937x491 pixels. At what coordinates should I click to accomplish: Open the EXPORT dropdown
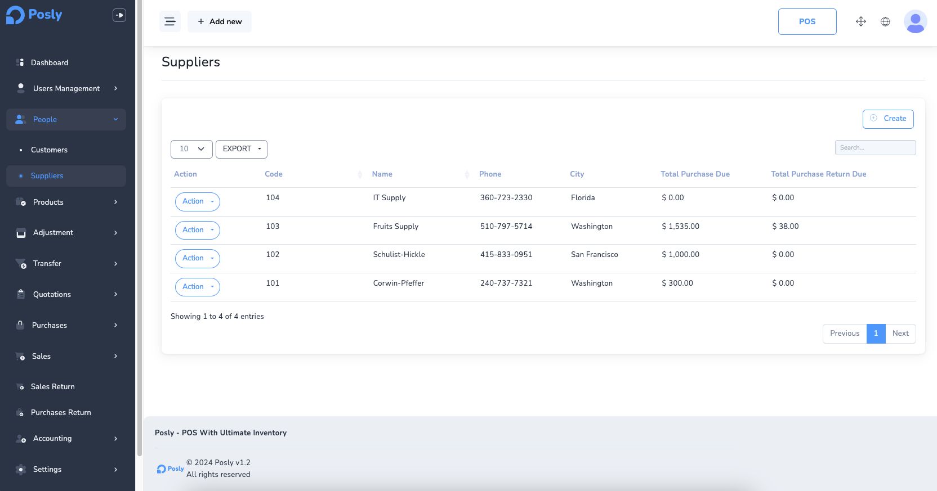242,149
